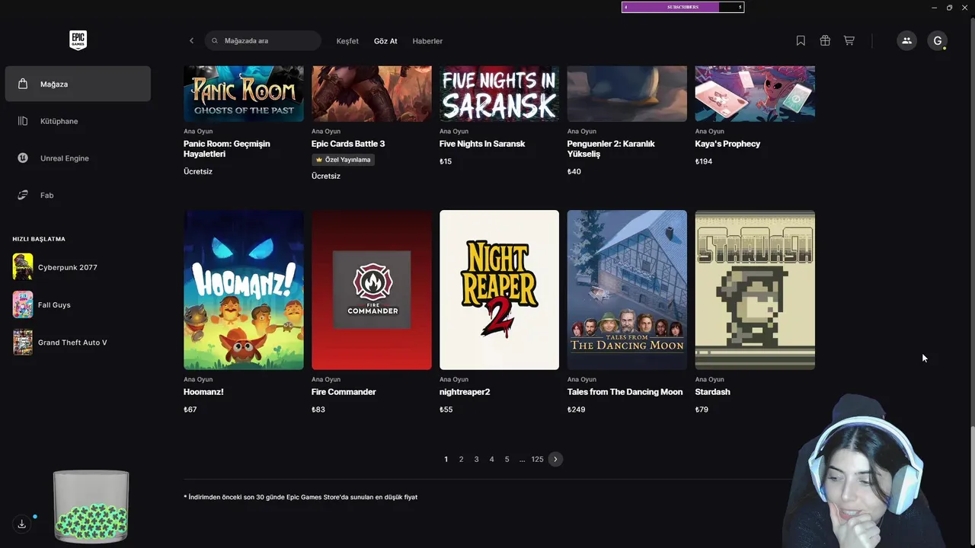Open Tales from The Dancing Moon cover
This screenshot has width=975, height=548.
pos(627,290)
